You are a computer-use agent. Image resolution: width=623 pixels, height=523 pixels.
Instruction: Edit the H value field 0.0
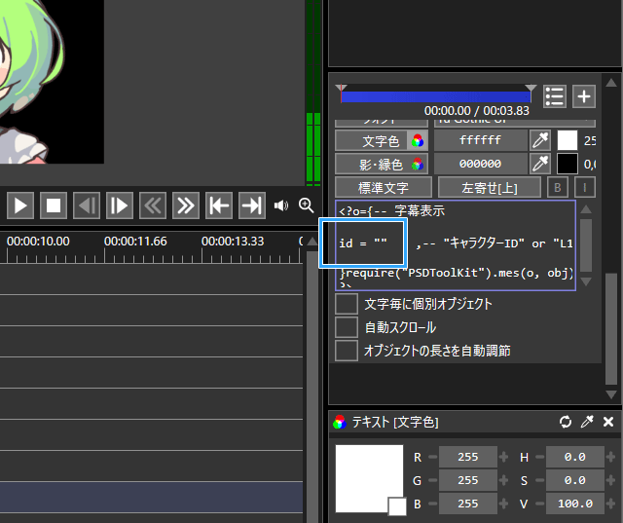[x=575, y=457]
